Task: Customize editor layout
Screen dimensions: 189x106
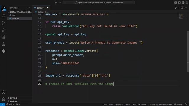Action: 187,3
